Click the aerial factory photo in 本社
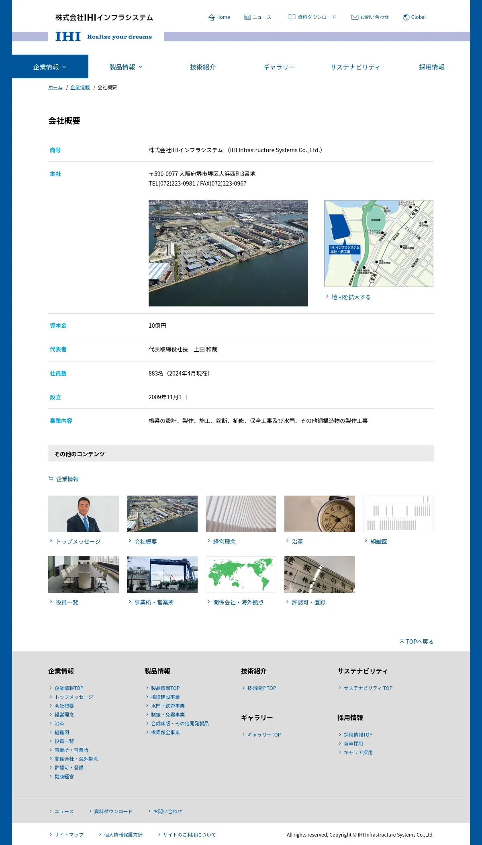The image size is (482, 845). [228, 253]
